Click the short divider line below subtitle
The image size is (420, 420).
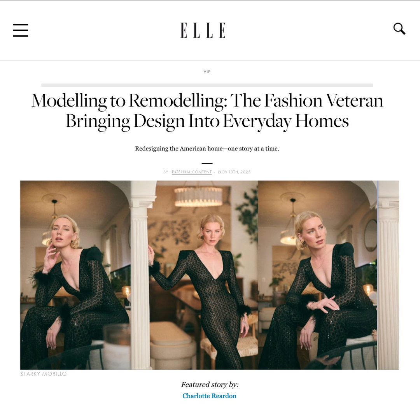click(x=207, y=163)
